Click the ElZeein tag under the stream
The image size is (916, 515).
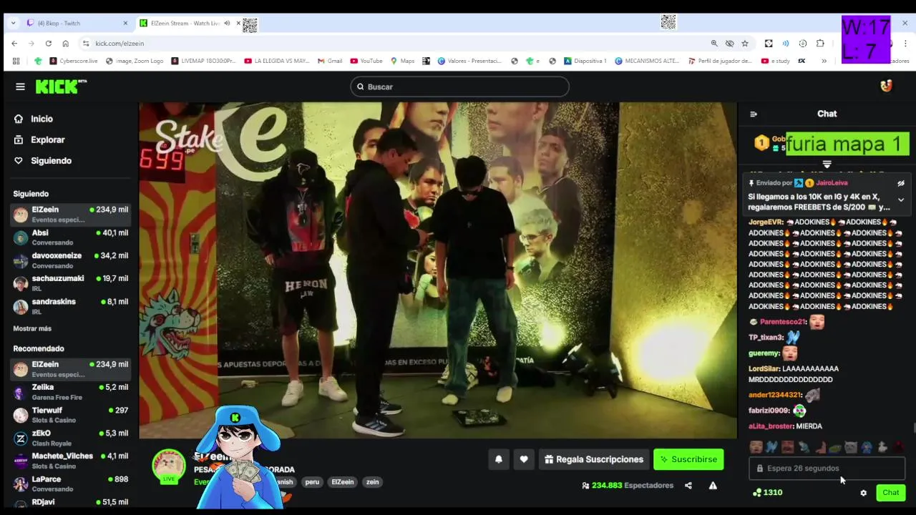click(x=342, y=482)
